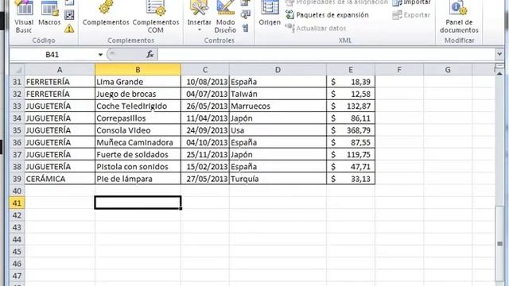Image resolution: width=509 pixels, height=286 pixels.
Task: Select column B header
Action: pos(138,70)
